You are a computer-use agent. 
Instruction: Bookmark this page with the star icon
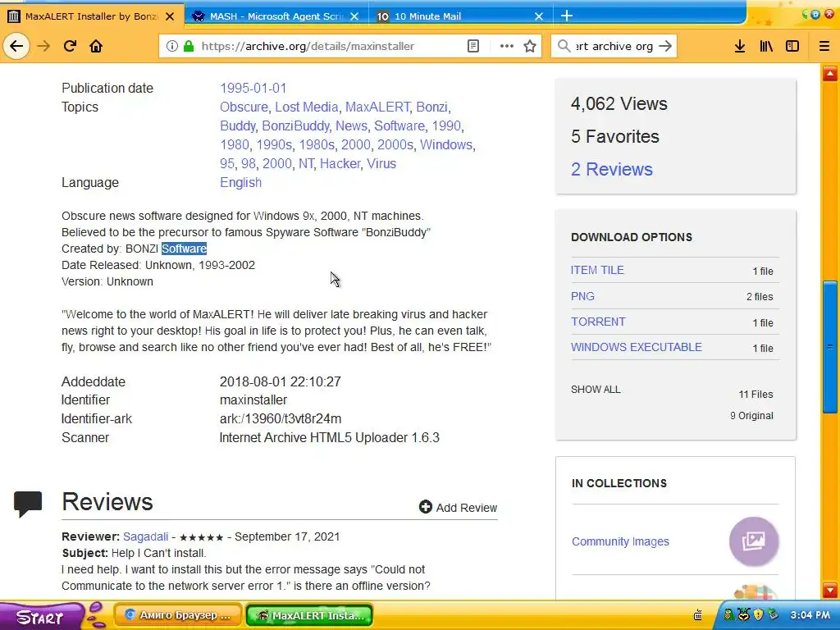tap(530, 46)
